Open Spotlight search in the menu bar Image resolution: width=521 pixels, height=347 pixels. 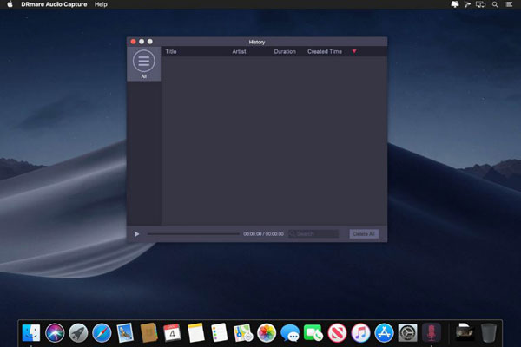click(x=495, y=4)
